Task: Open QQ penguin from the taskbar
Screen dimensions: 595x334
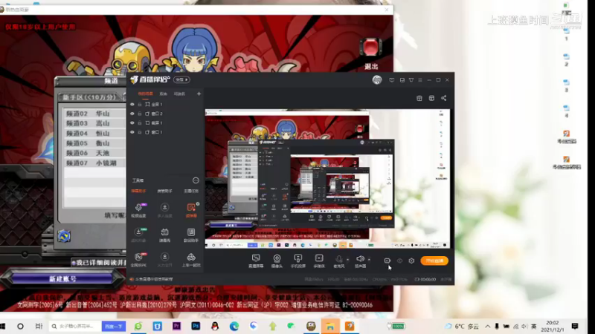Action: point(215,326)
